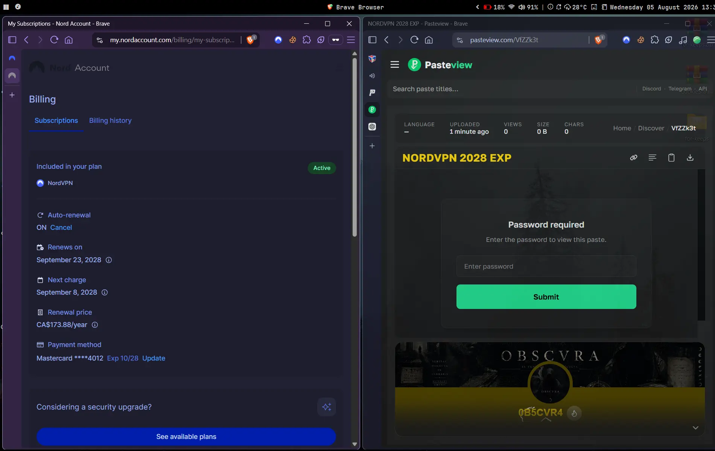Screen dimensions: 715x451
Task: Click the sparkle icon beside security upgrade prompt
Action: tap(327, 407)
